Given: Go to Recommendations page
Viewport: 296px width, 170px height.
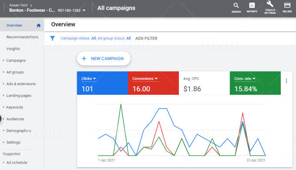Looking at the screenshot, I should click(22, 37).
